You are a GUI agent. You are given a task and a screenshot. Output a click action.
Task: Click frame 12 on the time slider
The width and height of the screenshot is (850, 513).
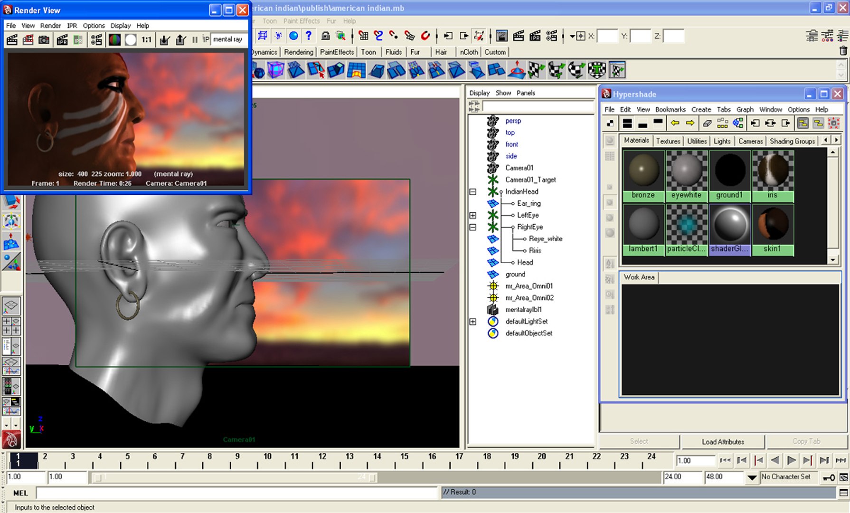point(322,460)
